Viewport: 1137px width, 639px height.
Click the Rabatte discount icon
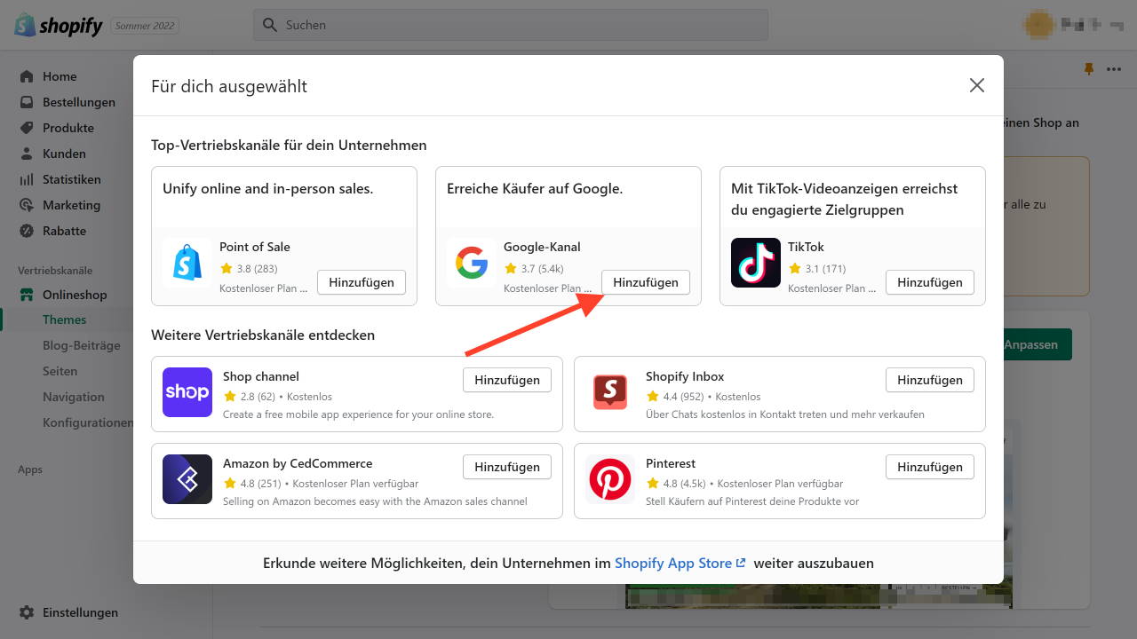click(x=27, y=231)
